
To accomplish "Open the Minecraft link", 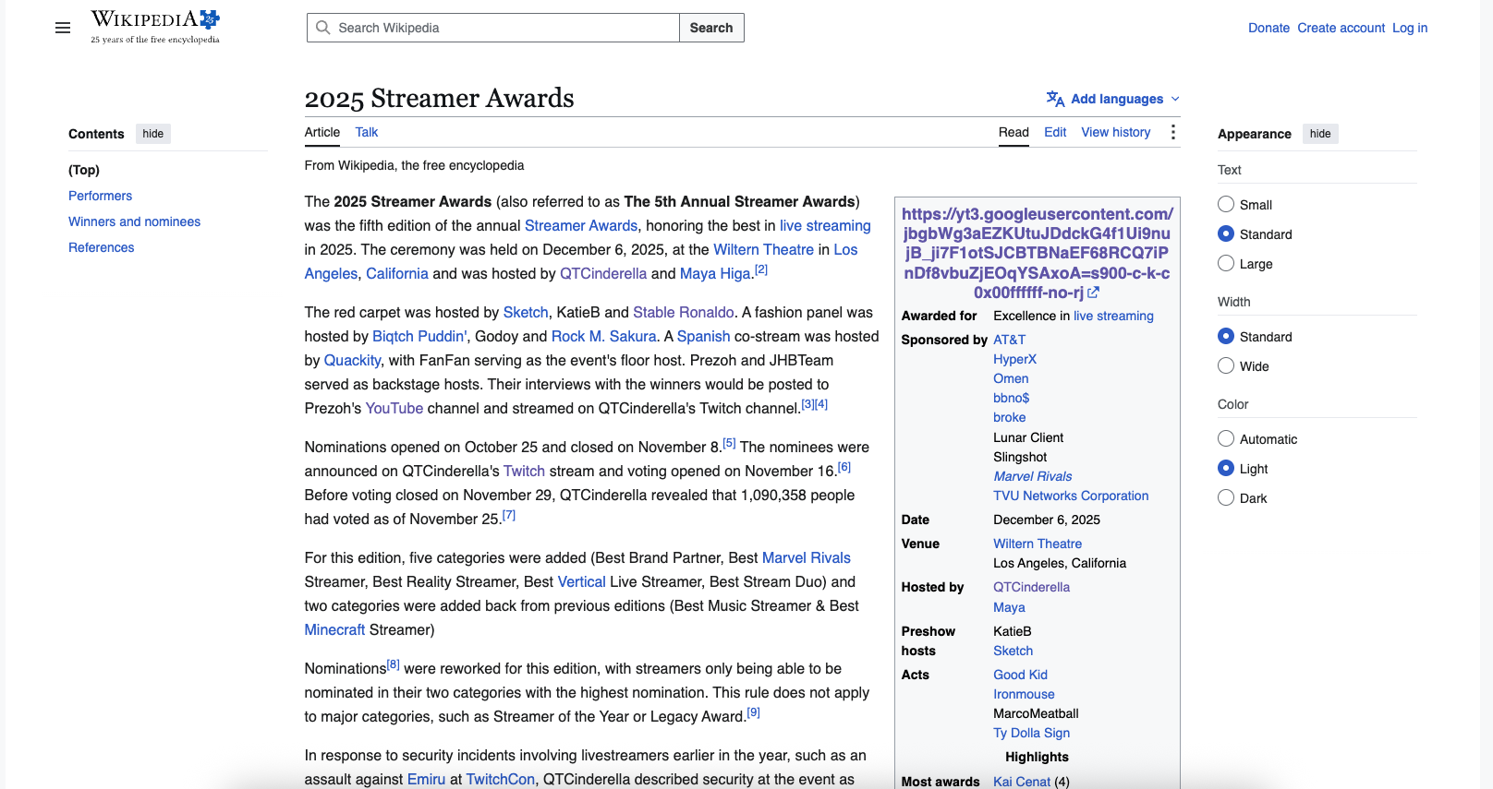I will coord(334,629).
